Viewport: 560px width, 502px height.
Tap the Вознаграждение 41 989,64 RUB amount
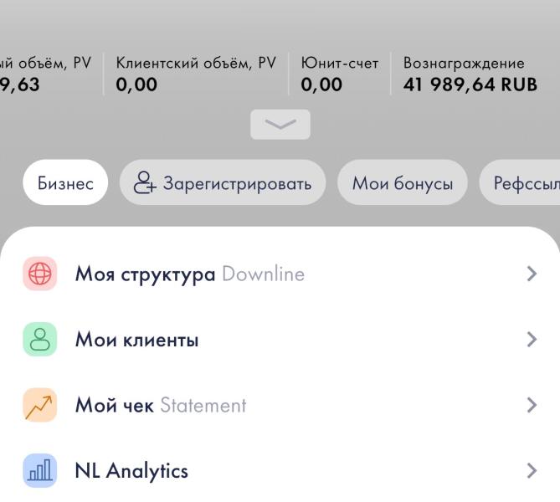[x=470, y=84]
